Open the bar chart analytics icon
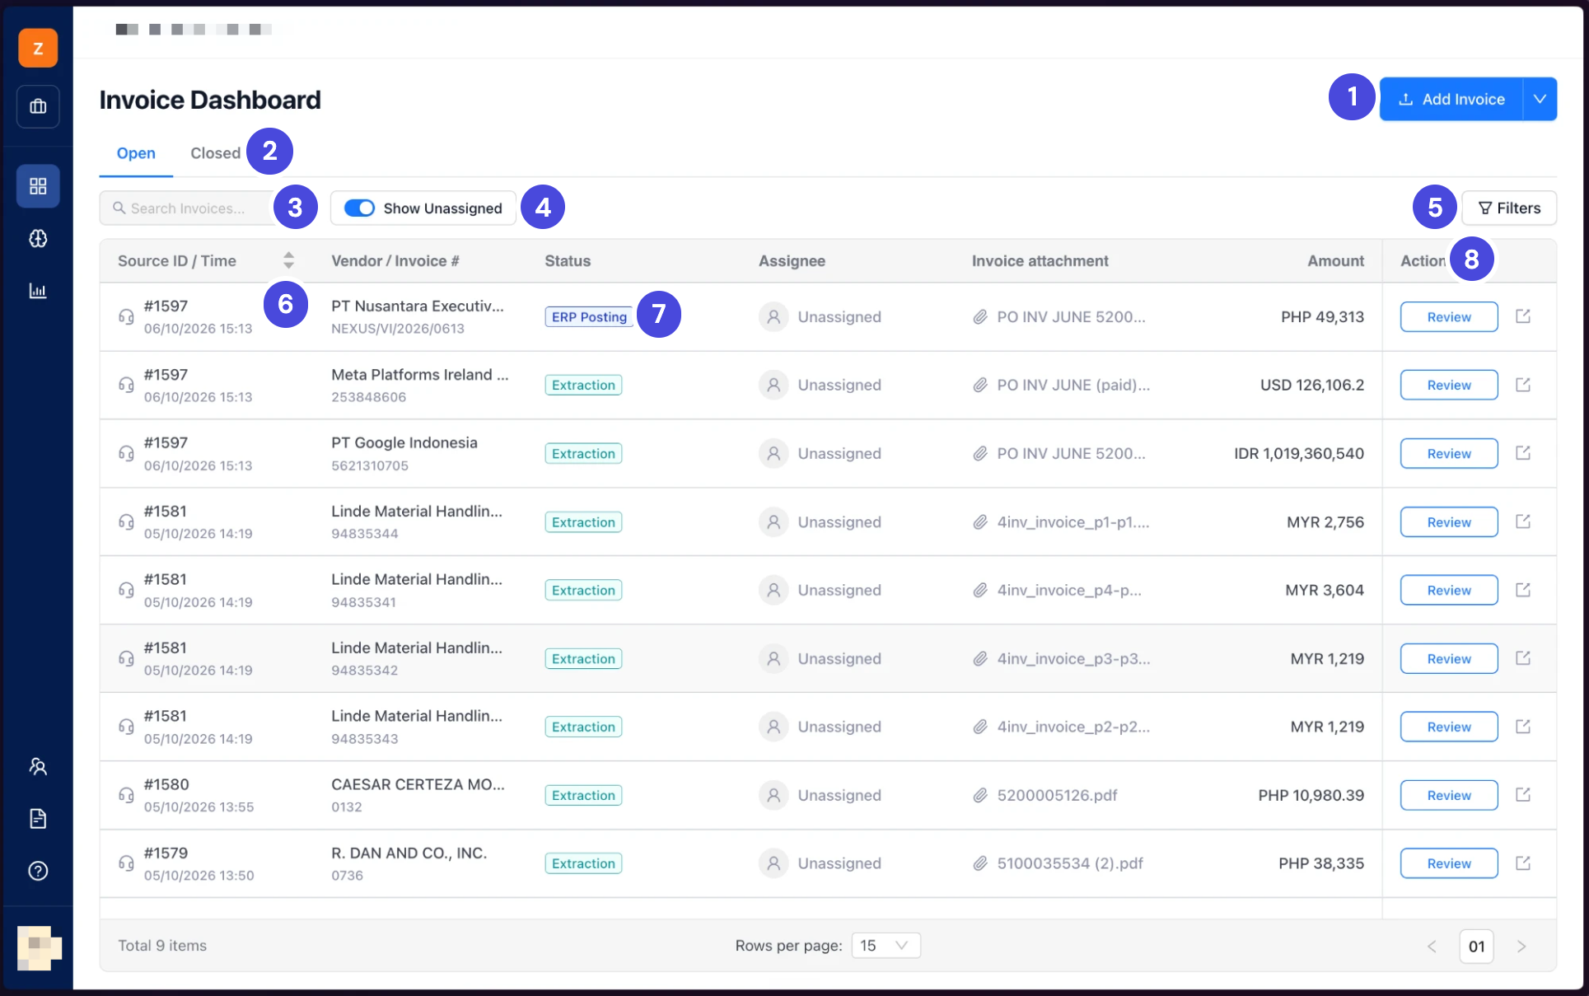This screenshot has width=1589, height=996. coord(38,291)
